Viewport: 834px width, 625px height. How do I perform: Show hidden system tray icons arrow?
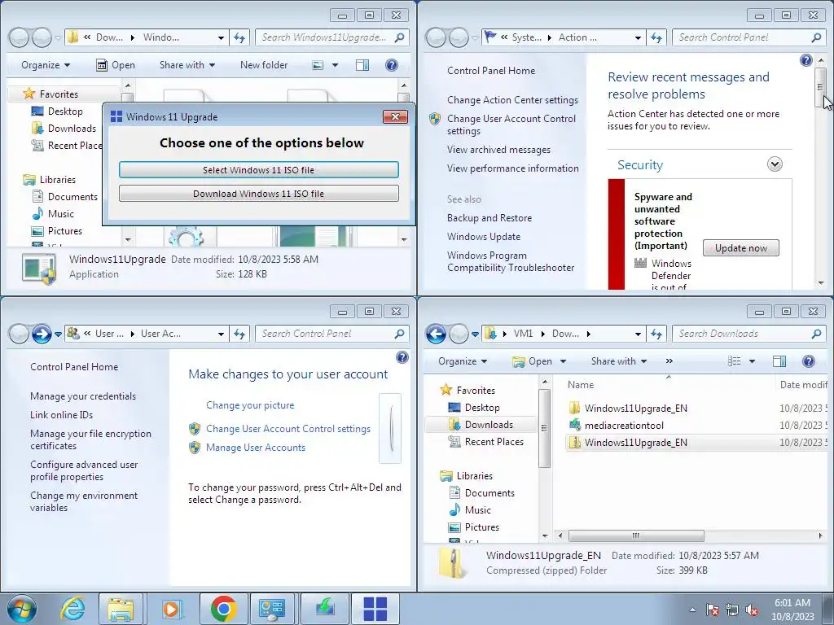692,610
